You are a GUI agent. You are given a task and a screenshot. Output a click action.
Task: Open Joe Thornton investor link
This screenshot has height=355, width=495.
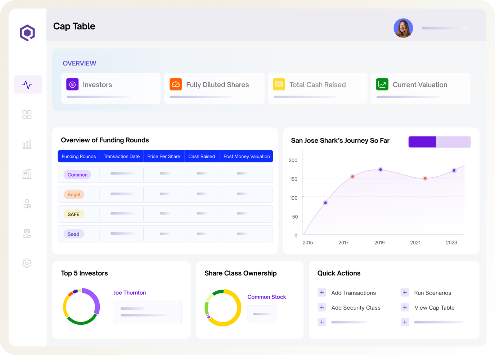(130, 293)
